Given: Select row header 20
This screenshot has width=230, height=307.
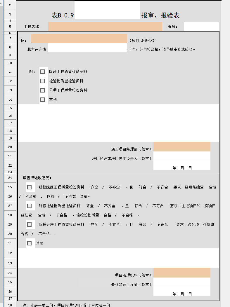Looking at the screenshot, I should [10, 147].
